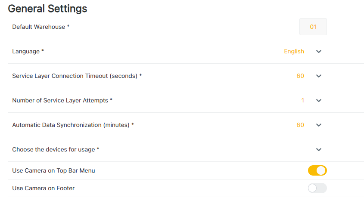Viewport: 364px width, 204px height.
Task: Click the General Settings heading
Action: tap(47, 8)
